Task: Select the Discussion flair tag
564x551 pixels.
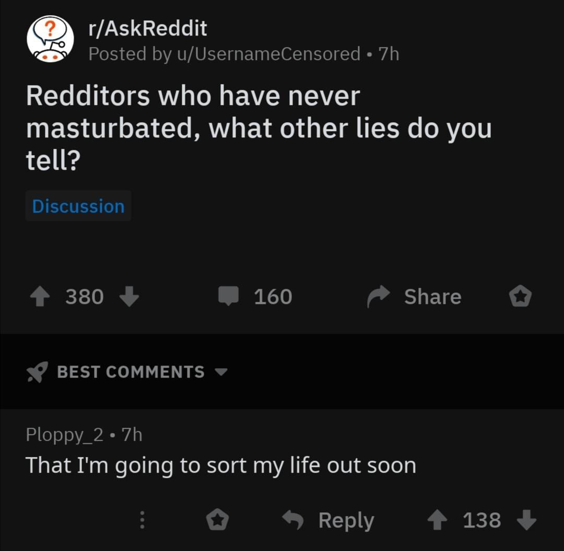Action: click(78, 206)
